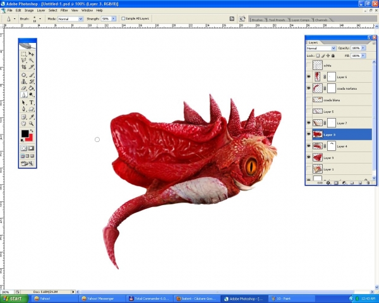Select the Type tool
The image size is (379, 303).
coord(31,102)
